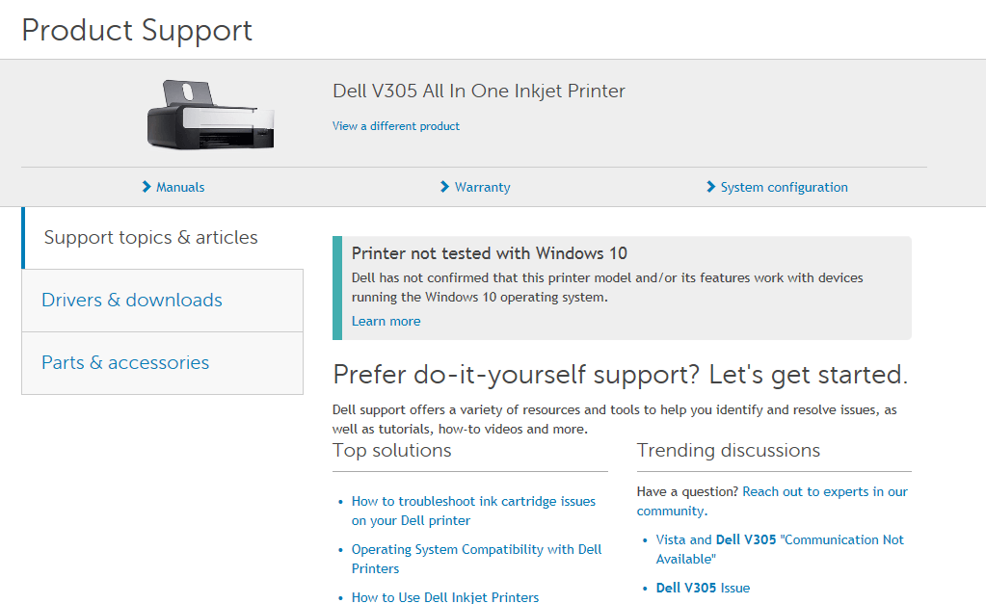Open ink cartridge troubleshooting article

473,511
